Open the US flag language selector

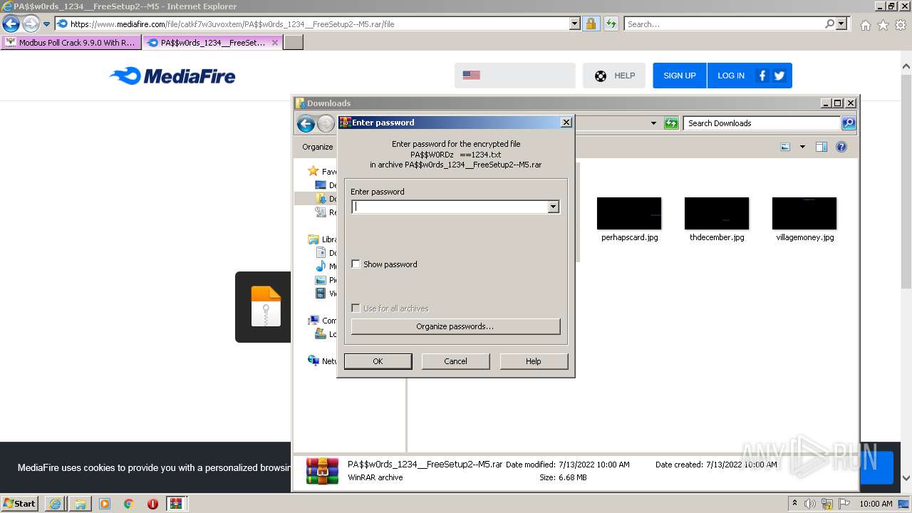click(x=514, y=76)
